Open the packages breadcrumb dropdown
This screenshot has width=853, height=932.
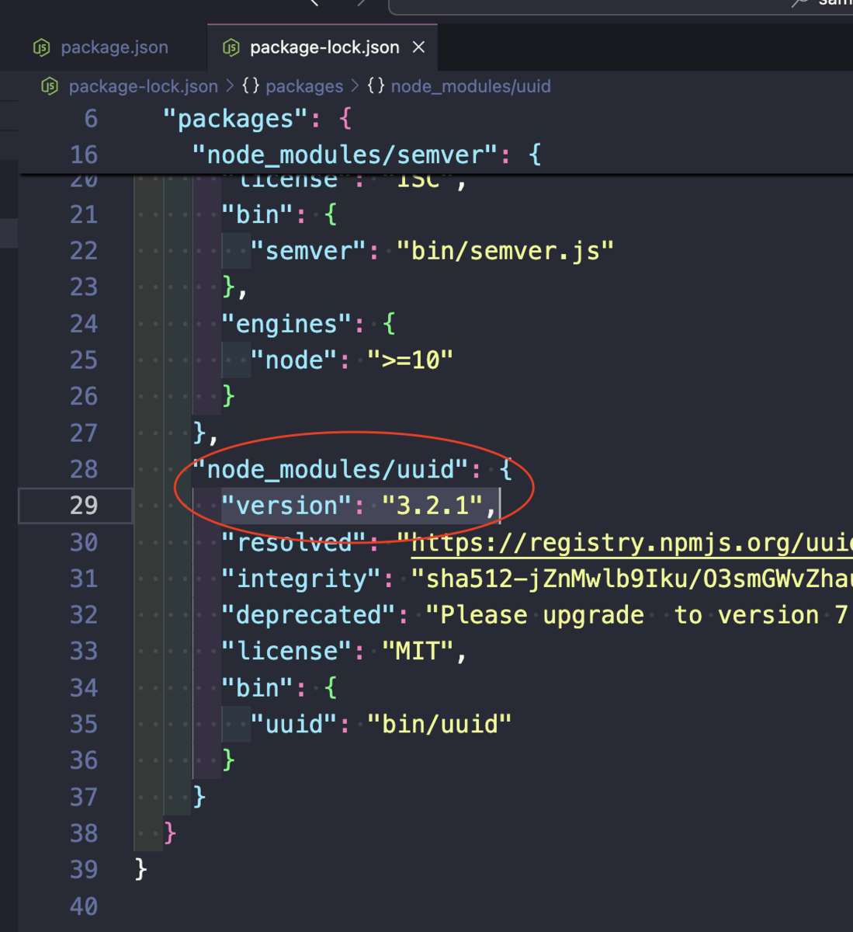coord(304,86)
